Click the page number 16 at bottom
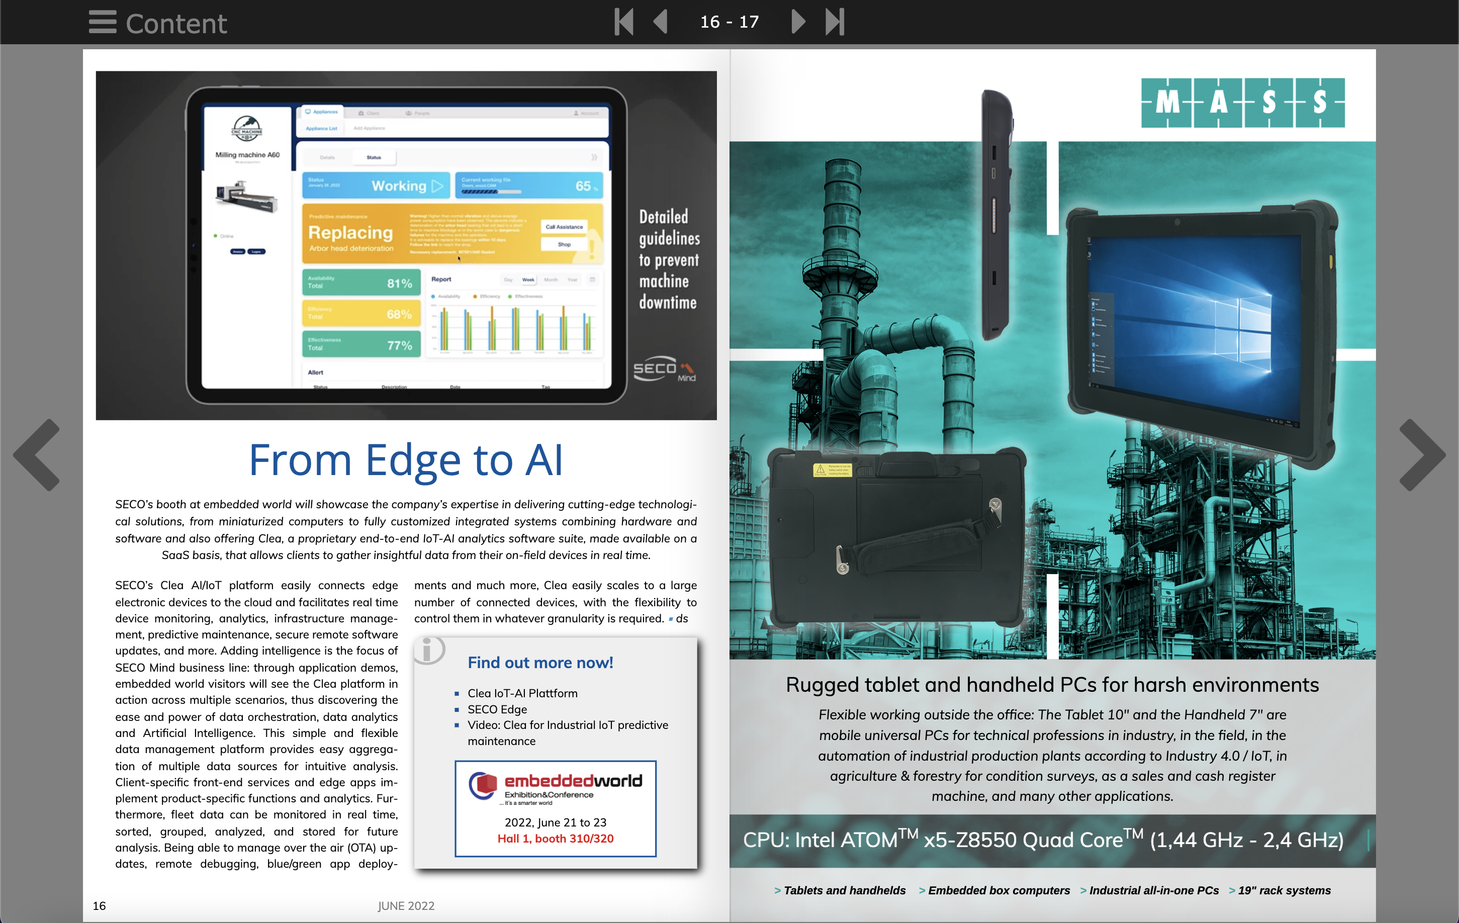The height and width of the screenshot is (923, 1459). point(99,905)
